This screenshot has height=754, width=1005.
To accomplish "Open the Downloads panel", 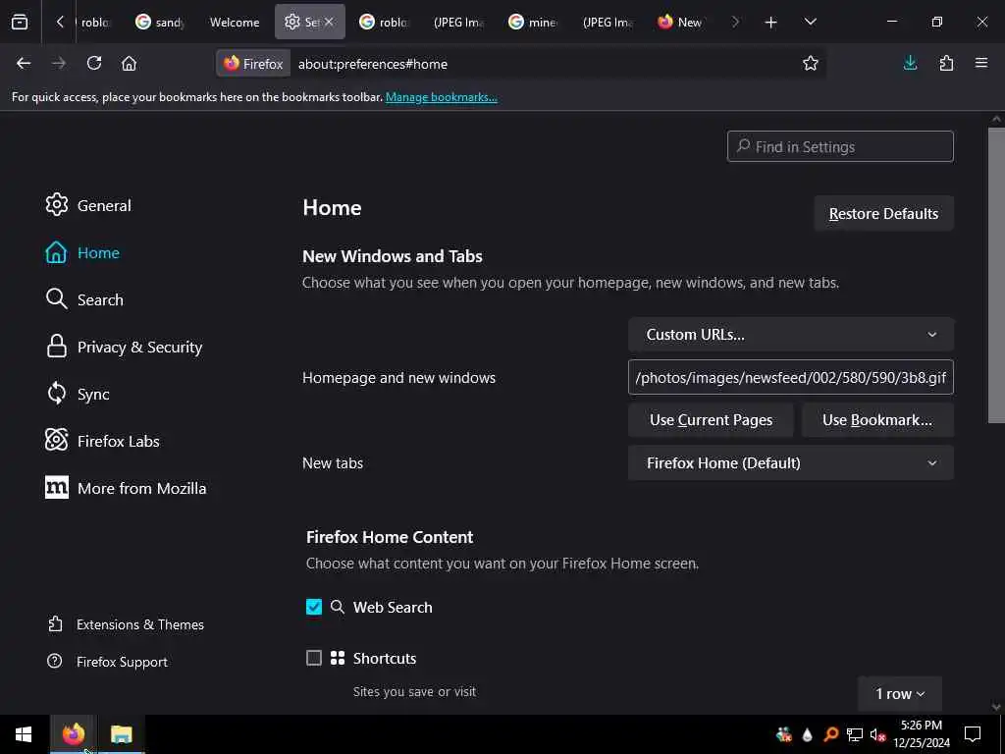I will pyautogui.click(x=910, y=63).
